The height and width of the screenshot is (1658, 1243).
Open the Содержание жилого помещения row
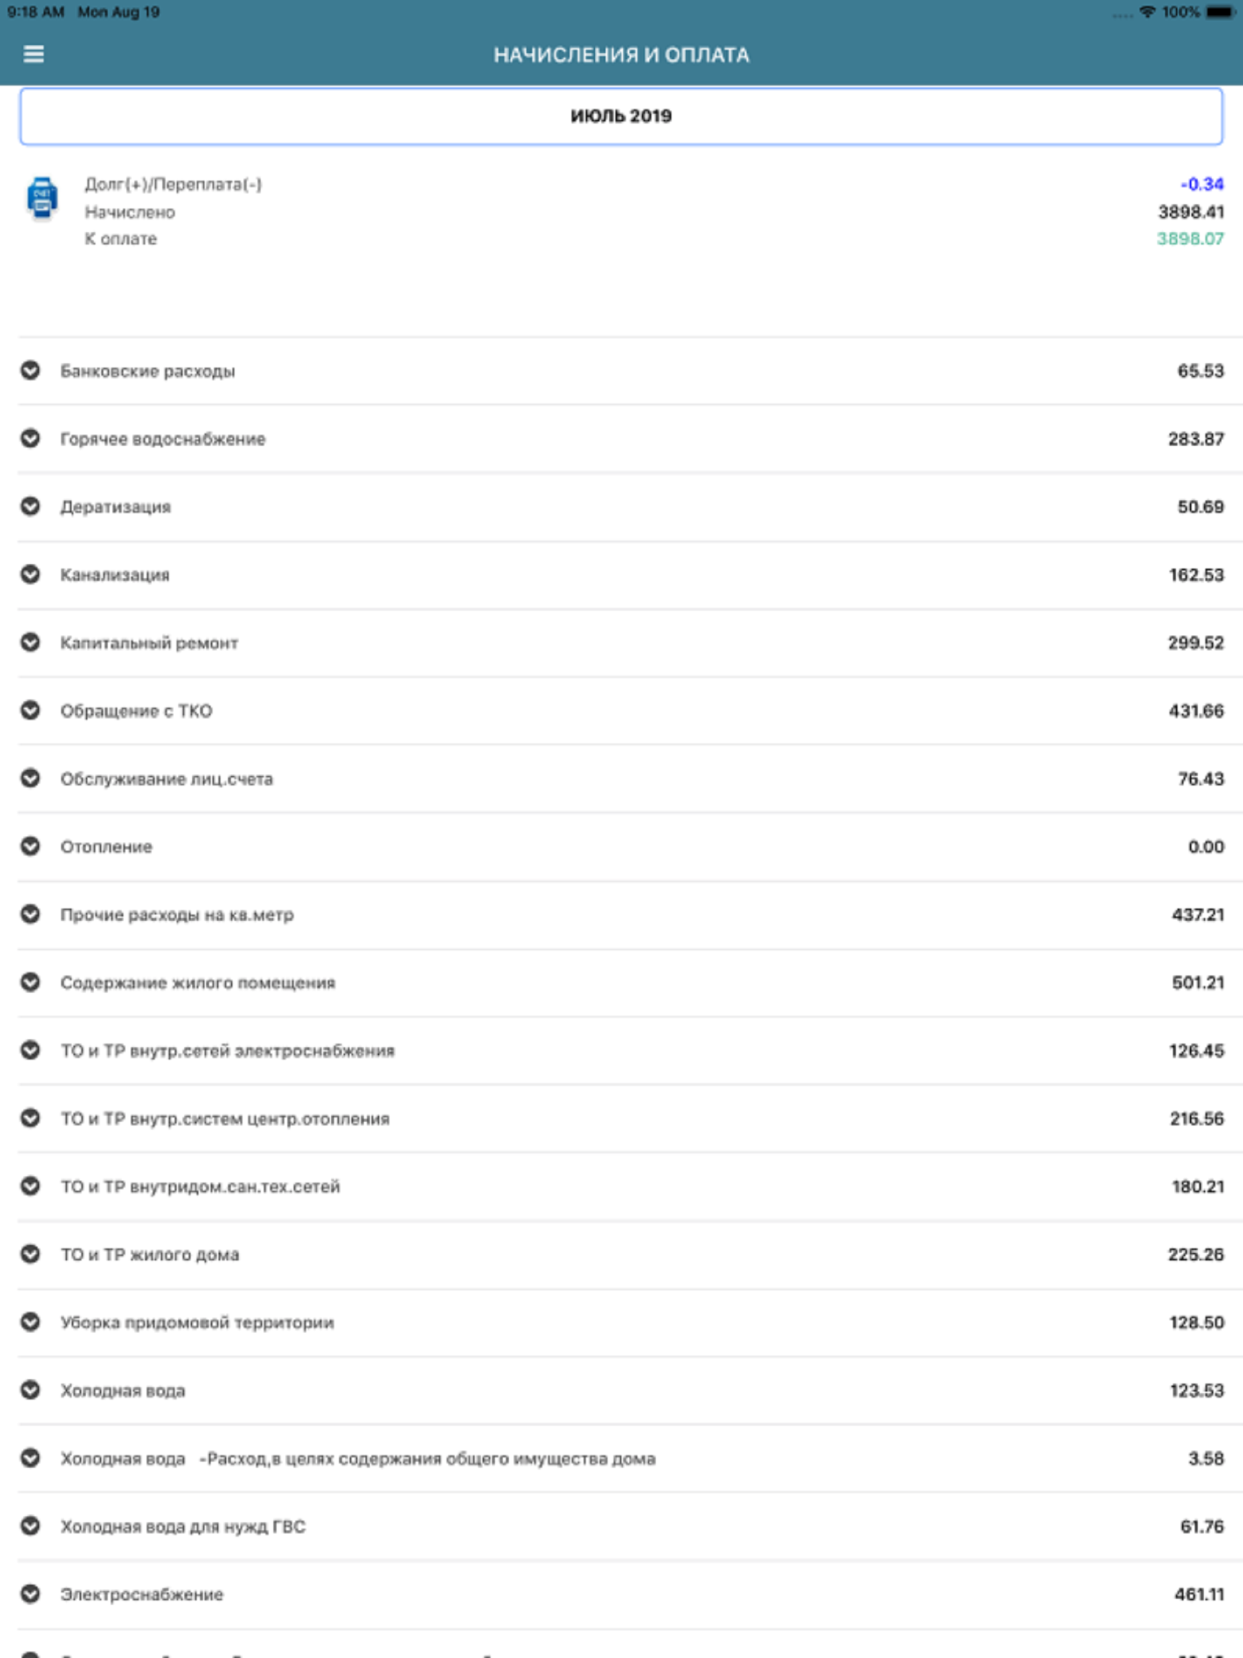621,983
